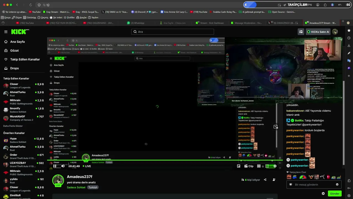Open the Order recommended channel

coord(23,156)
